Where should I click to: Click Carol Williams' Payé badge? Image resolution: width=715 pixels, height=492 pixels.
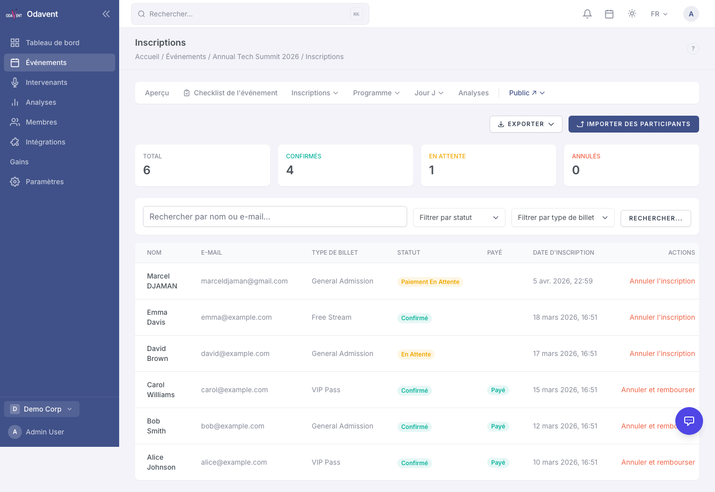point(498,390)
